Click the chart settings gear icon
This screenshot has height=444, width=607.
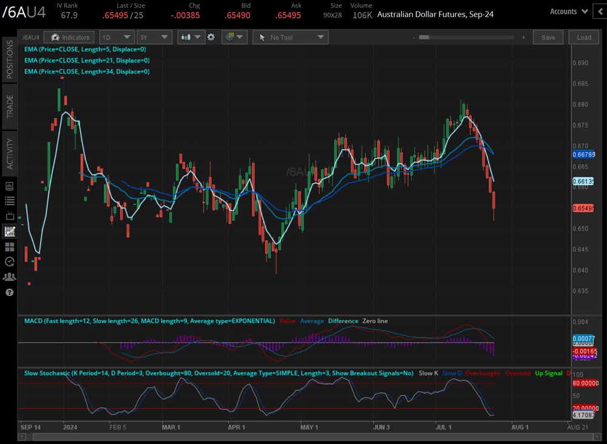(211, 37)
